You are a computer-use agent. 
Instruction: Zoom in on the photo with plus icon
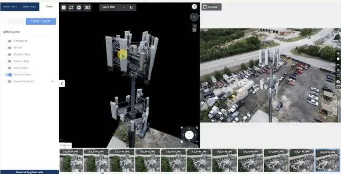[x=338, y=54]
